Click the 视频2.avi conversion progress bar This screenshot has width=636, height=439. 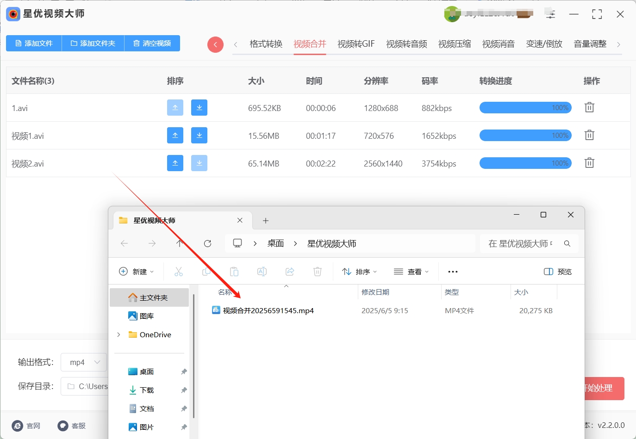coord(525,163)
